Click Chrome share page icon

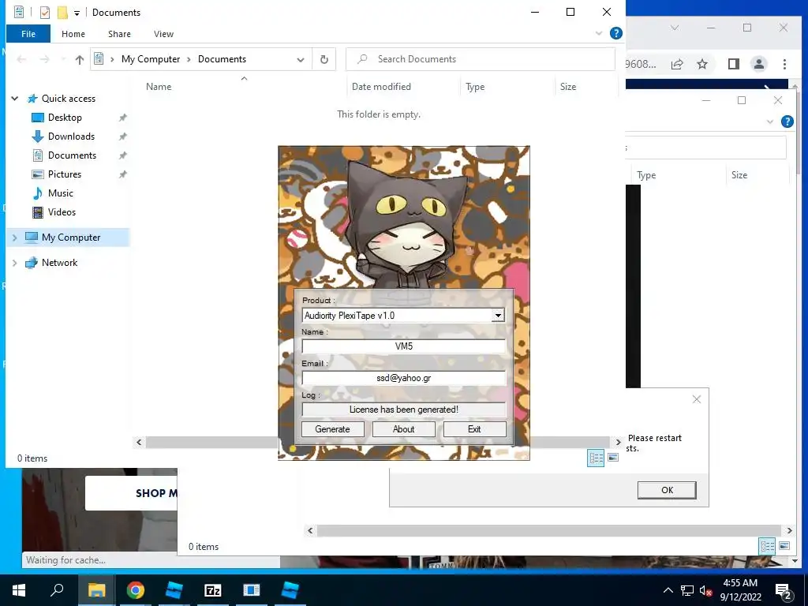tap(676, 64)
